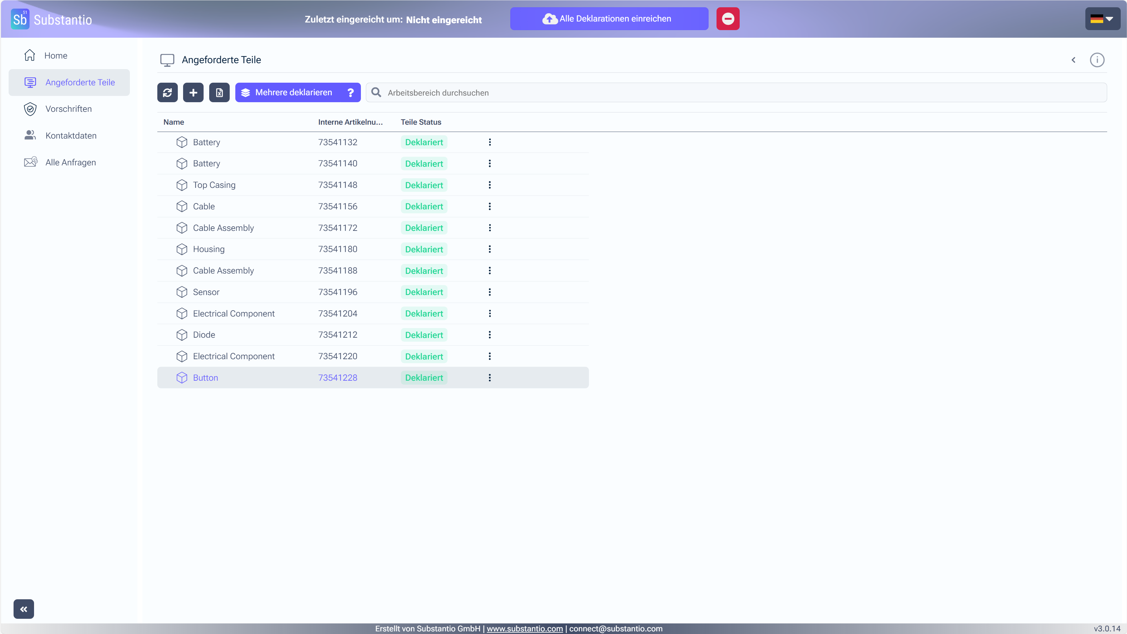The height and width of the screenshot is (634, 1127).
Task: Open the three-dot menu for Cable Assembly 73541172
Action: [489, 228]
